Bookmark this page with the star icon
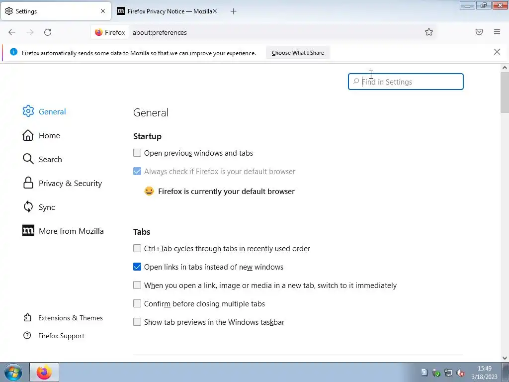Viewport: 509px width, 382px height. (x=429, y=32)
